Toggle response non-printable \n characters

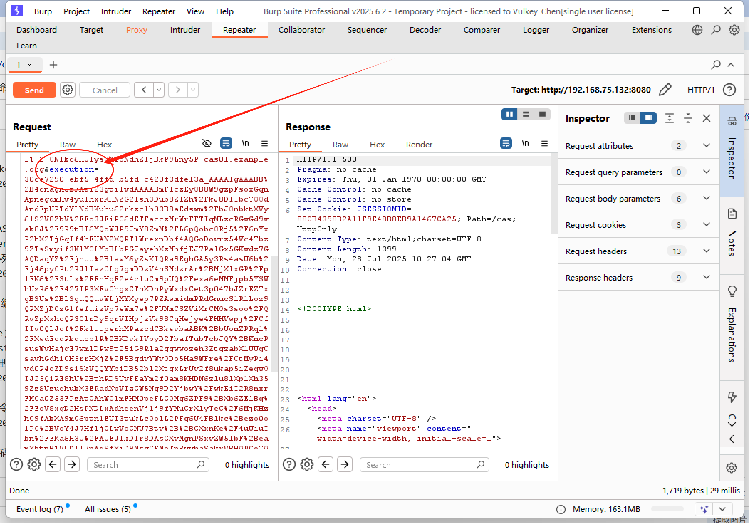[525, 143]
